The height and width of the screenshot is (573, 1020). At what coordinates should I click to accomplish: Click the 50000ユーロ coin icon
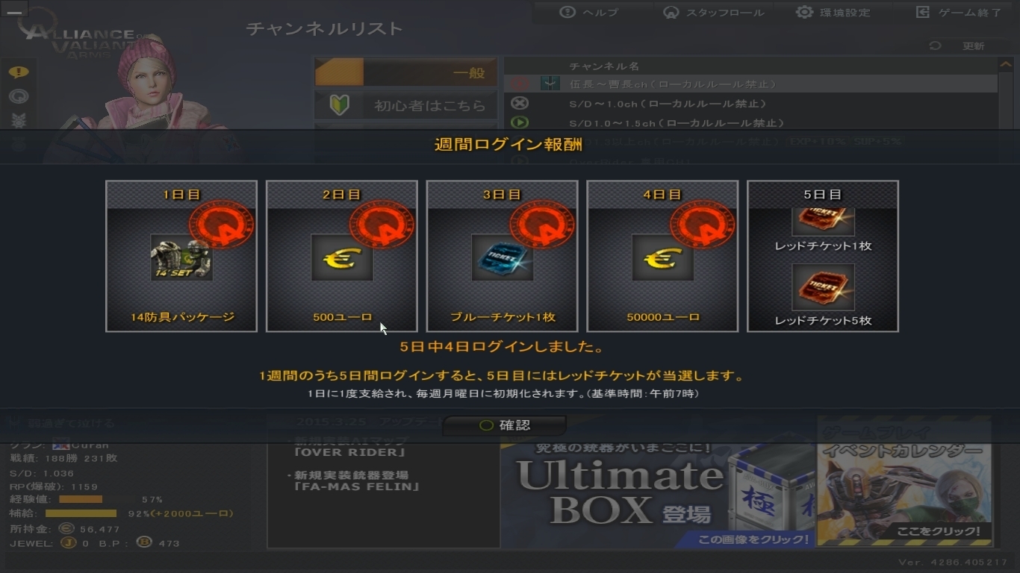[x=663, y=258]
